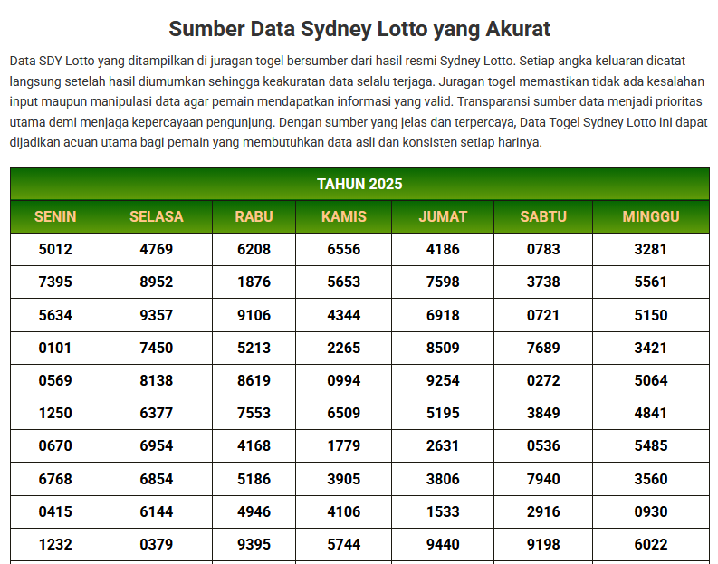Click the cell with 4841
This screenshot has height=564, width=718.
tap(651, 413)
